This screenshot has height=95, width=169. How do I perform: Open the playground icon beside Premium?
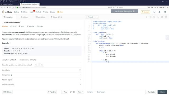154,12
